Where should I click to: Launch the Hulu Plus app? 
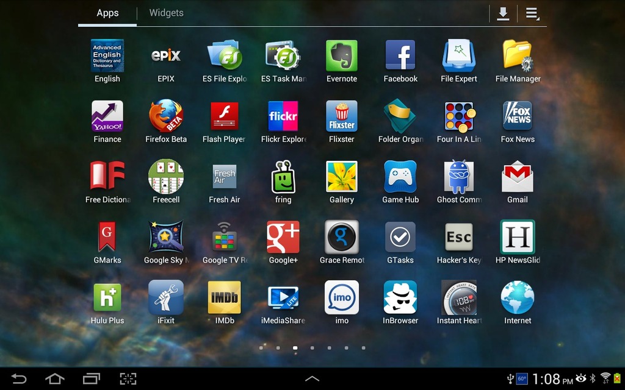click(x=107, y=297)
